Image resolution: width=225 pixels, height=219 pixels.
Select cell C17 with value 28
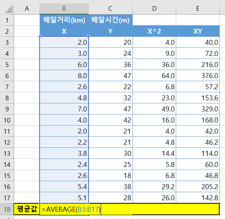click(110, 198)
